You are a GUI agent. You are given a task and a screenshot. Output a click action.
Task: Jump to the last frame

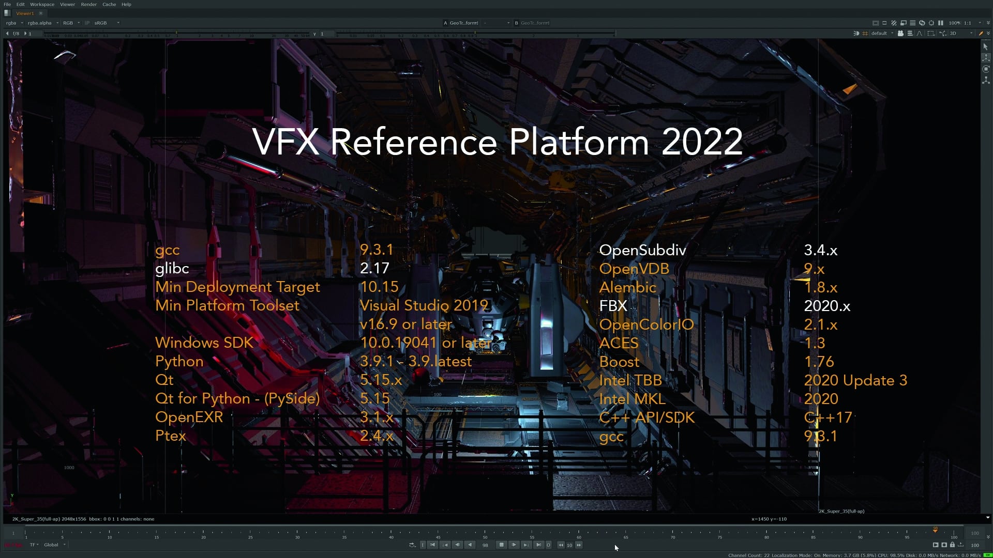click(x=538, y=545)
